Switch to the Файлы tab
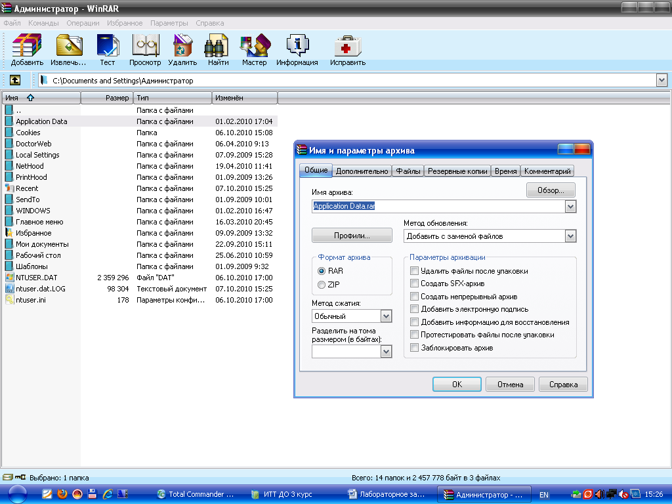Screen dimensions: 672x504 tap(408, 171)
